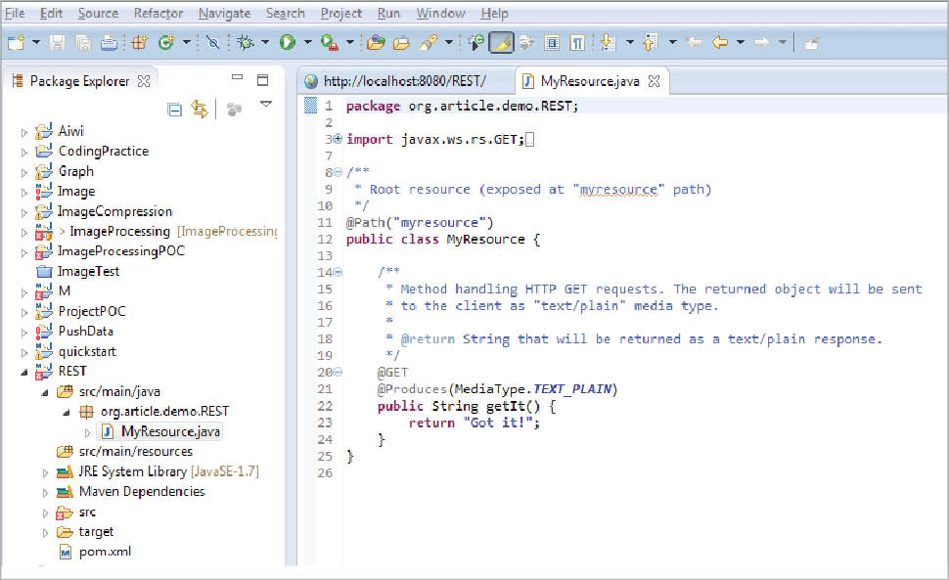This screenshot has height=580, width=949.
Task: Toggle Show Whitespace Characters pilcrow button
Action: pyautogui.click(x=577, y=42)
